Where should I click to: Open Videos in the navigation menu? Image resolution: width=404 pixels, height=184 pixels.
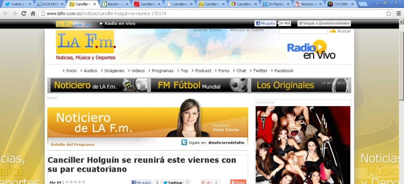point(138,71)
